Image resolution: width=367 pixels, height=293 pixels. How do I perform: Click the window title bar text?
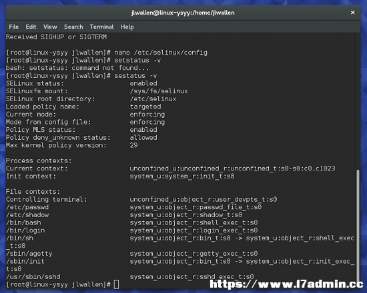[x=183, y=13]
